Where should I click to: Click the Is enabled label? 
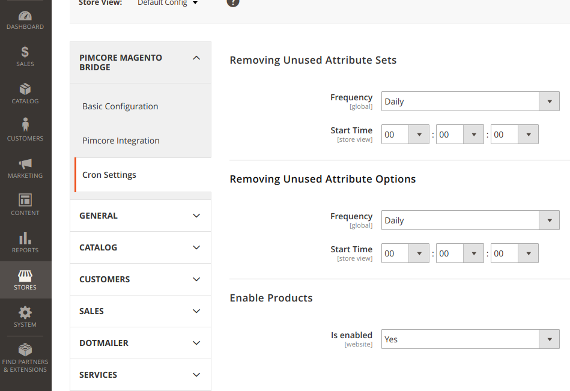point(351,335)
